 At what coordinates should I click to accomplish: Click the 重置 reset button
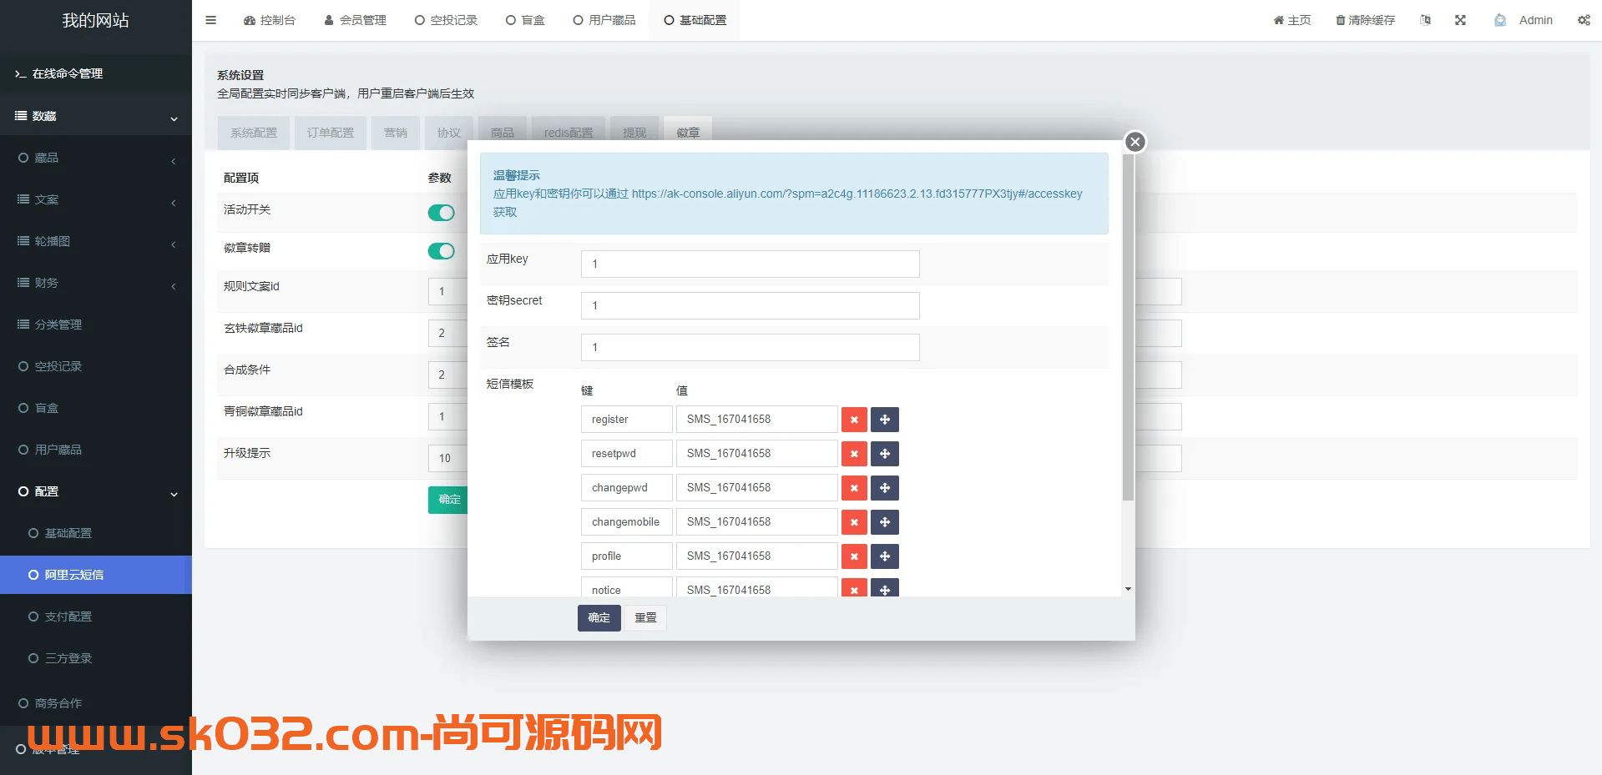click(645, 618)
